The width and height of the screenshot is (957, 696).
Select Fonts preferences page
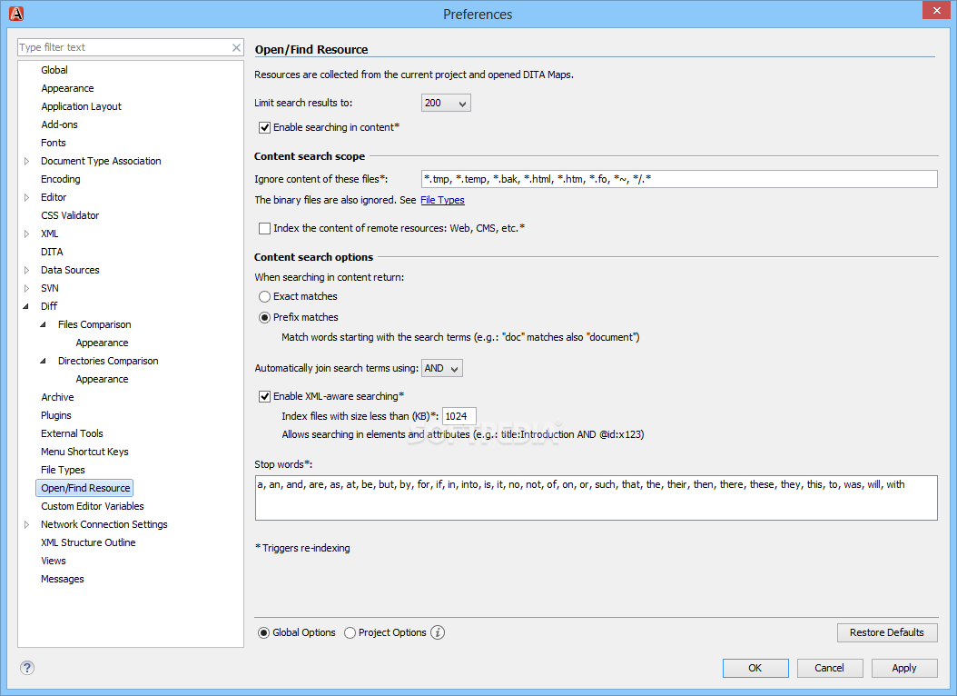53,143
